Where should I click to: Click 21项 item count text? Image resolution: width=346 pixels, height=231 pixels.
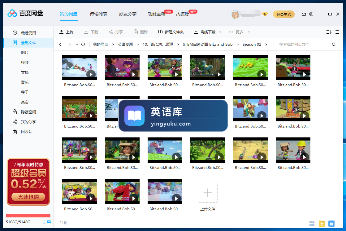click(63, 223)
